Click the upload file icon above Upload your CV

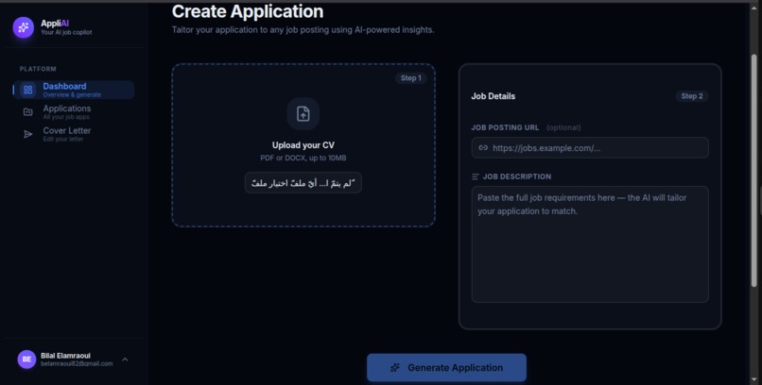tap(303, 114)
